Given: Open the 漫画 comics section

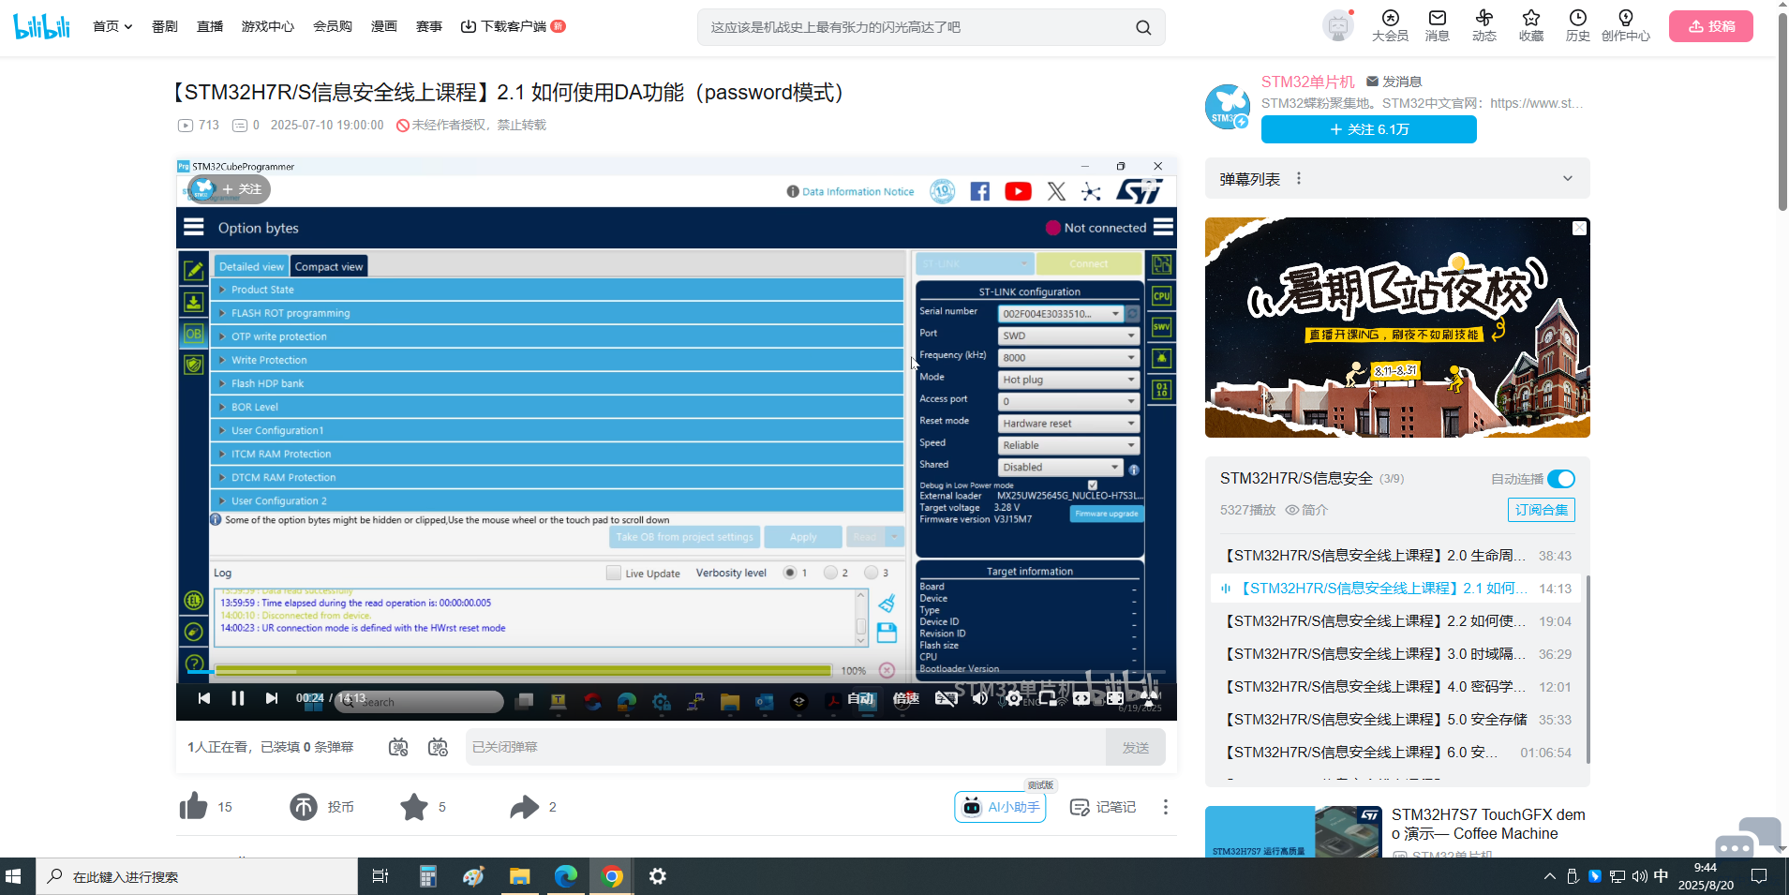Looking at the screenshot, I should tap(384, 26).
